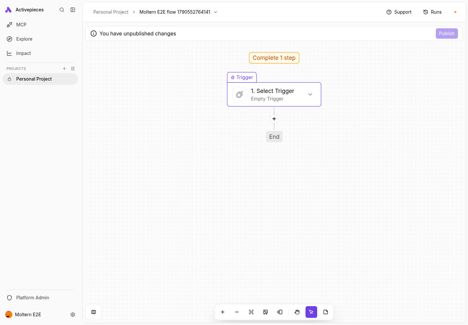Image resolution: width=468 pixels, height=325 pixels.
Task: Export flow as image icon
Action: click(266, 312)
